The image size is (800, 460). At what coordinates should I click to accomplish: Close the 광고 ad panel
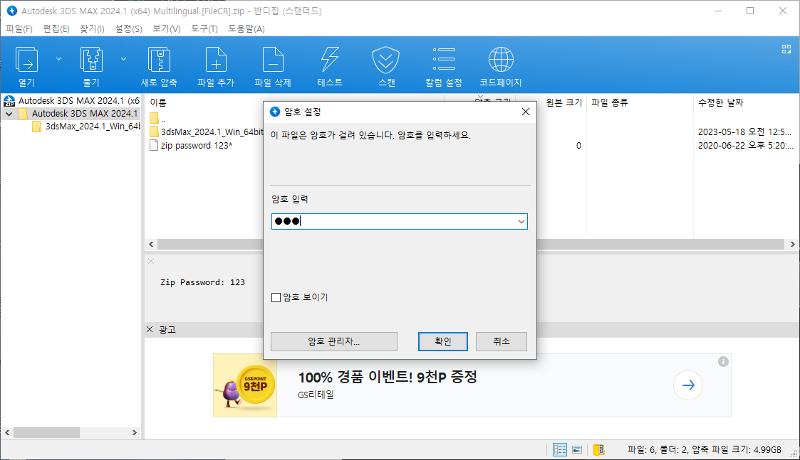click(x=150, y=330)
